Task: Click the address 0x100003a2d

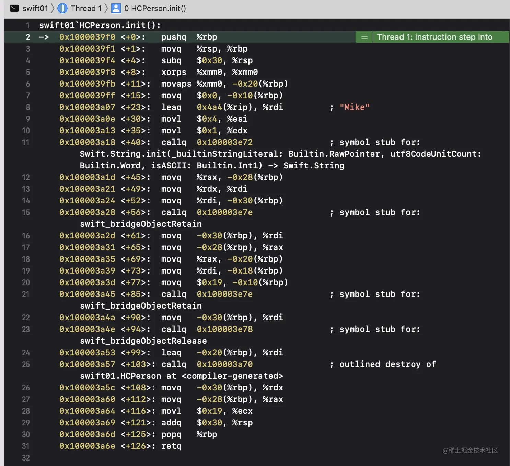Action: point(87,236)
